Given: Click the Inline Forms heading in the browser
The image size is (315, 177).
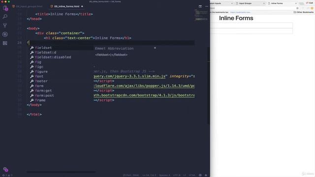Looking at the screenshot, I should pos(236,18).
